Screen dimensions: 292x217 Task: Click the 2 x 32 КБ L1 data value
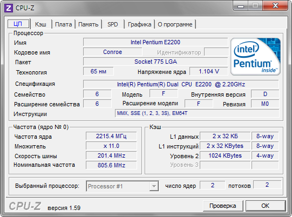pyautogui.click(x=225, y=136)
